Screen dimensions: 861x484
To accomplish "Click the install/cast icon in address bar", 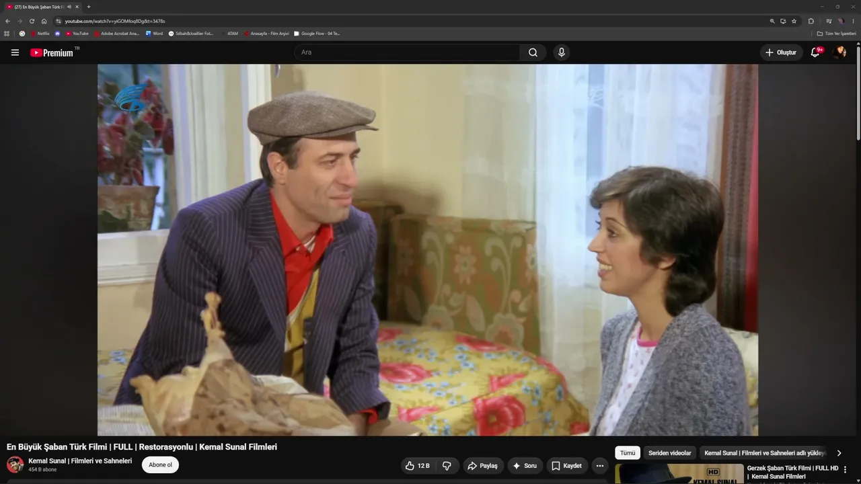I will [x=783, y=21].
